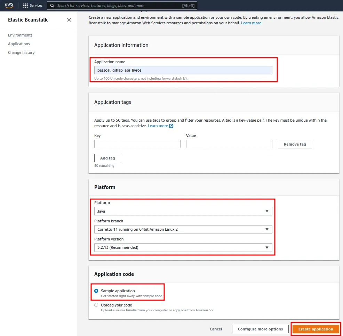Click the Application name input field
This screenshot has width=343, height=336.
183,70
